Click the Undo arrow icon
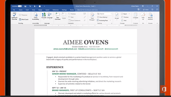 click(30, 6)
